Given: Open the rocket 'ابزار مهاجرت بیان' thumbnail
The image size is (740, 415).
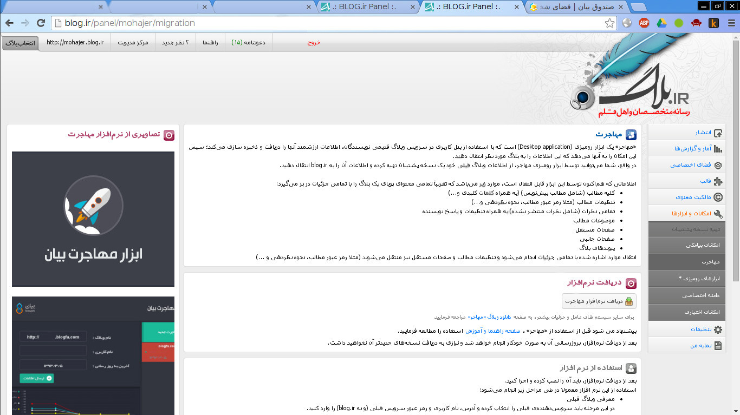Looking at the screenshot, I should [93, 219].
